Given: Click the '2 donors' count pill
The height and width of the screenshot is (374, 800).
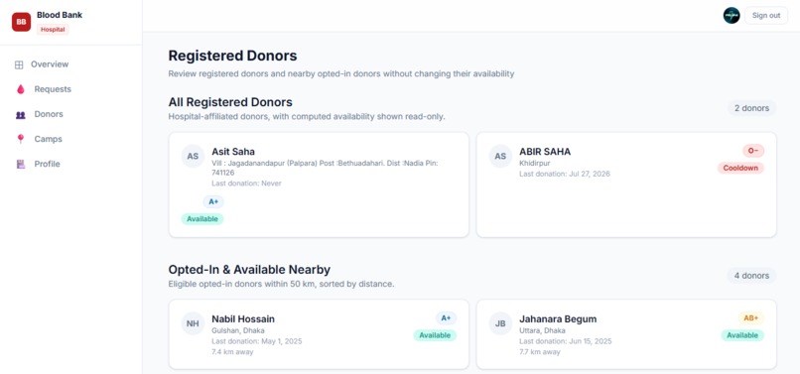Looking at the screenshot, I should coord(751,108).
